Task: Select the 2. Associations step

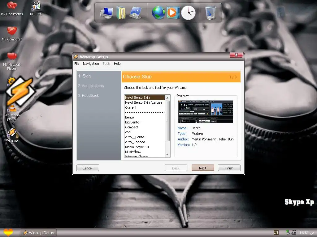Action: pyautogui.click(x=91, y=86)
